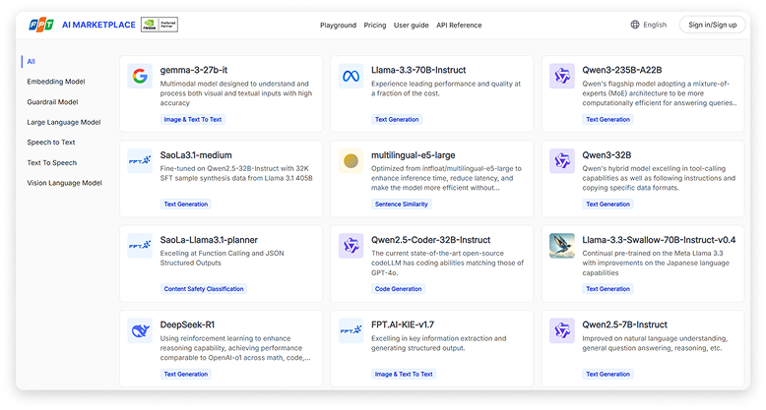Open the Playground menu item
Screen dimensions: 766x410
pos(339,25)
